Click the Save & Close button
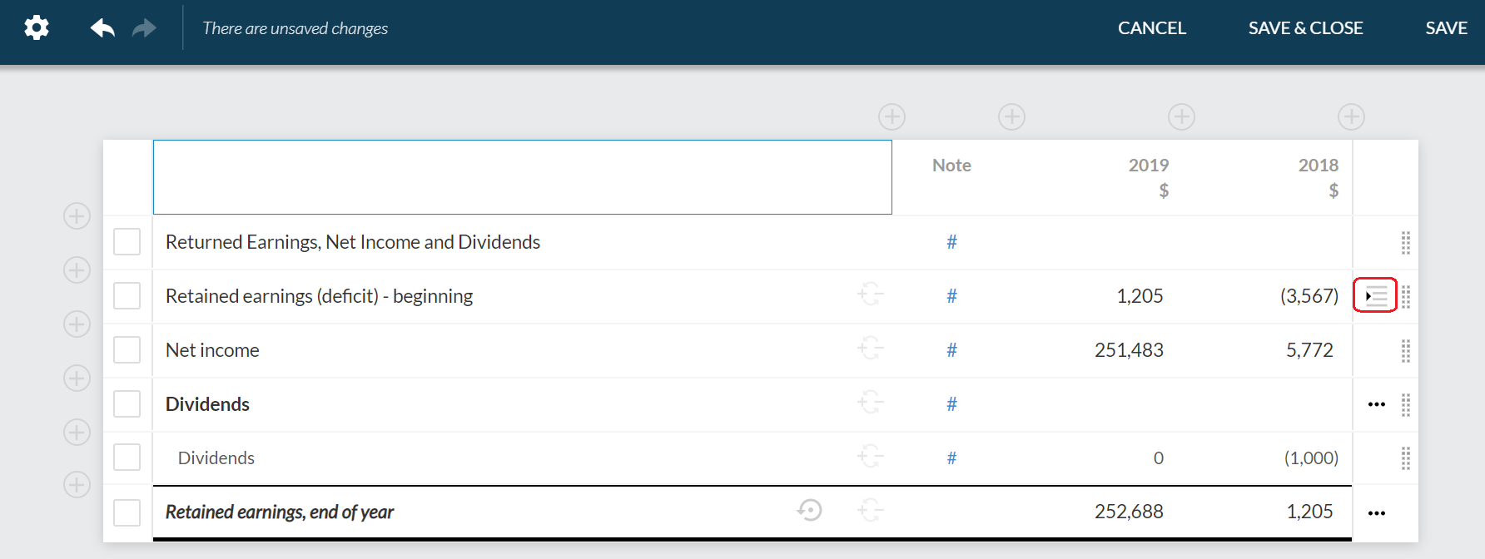1485x559 pixels. 1305,28
